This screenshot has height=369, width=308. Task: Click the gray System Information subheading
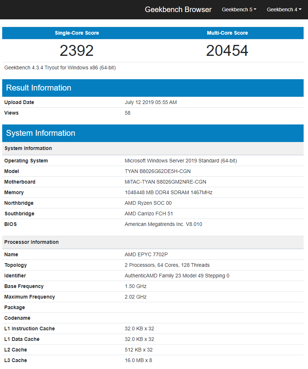(153, 148)
